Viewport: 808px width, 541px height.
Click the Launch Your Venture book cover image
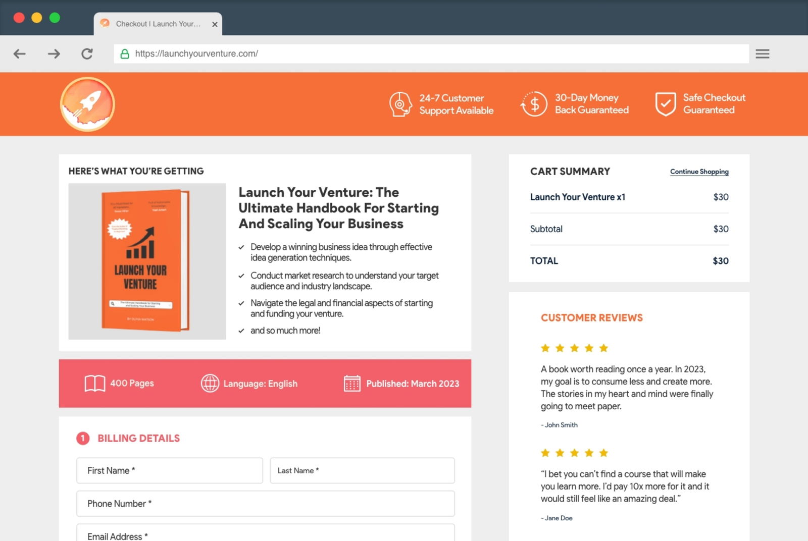pyautogui.click(x=143, y=260)
